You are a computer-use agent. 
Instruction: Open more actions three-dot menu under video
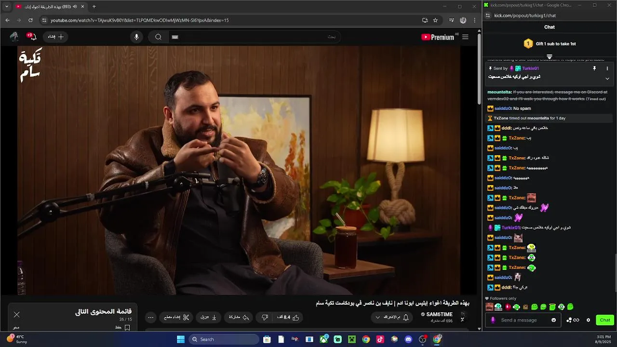coord(151,317)
